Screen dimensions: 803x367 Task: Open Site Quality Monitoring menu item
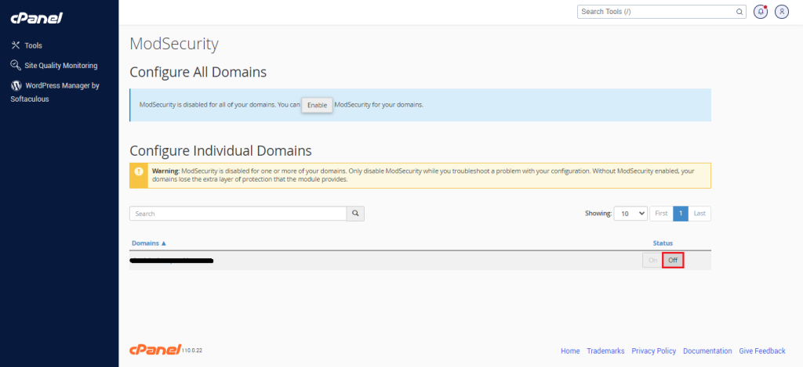(61, 66)
